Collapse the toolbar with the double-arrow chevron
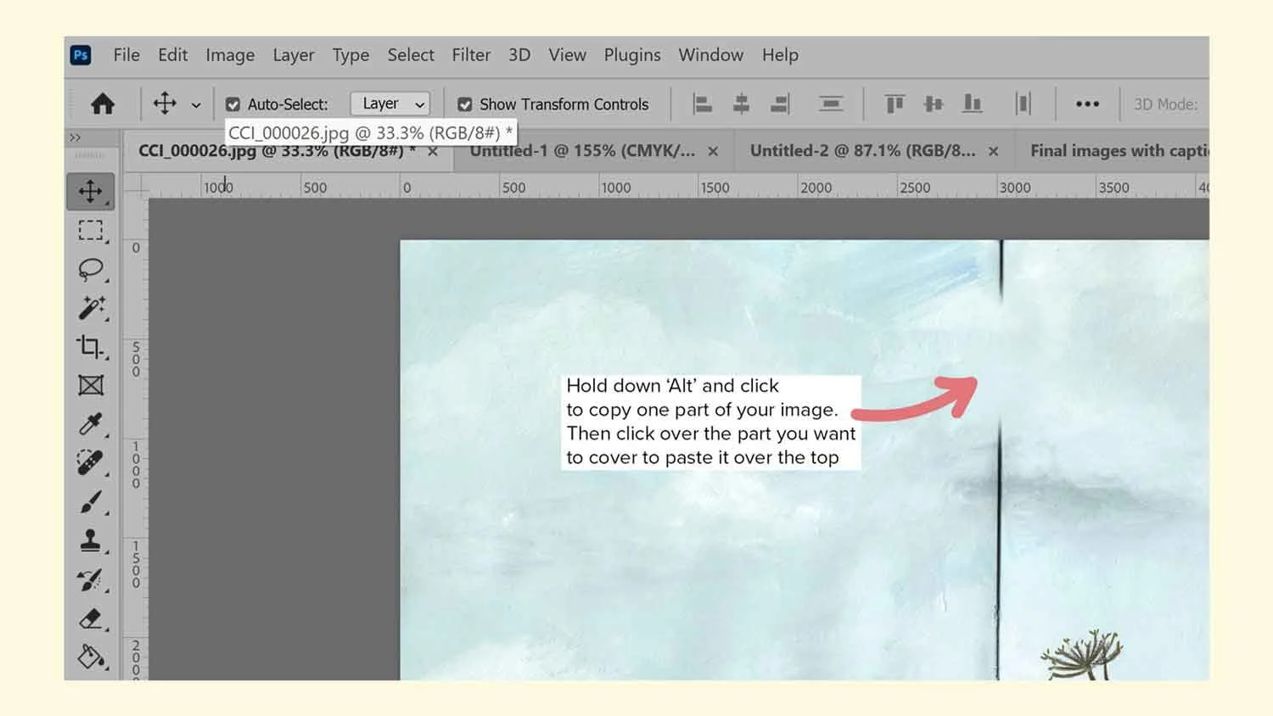This screenshot has height=716, width=1273. pyautogui.click(x=76, y=137)
